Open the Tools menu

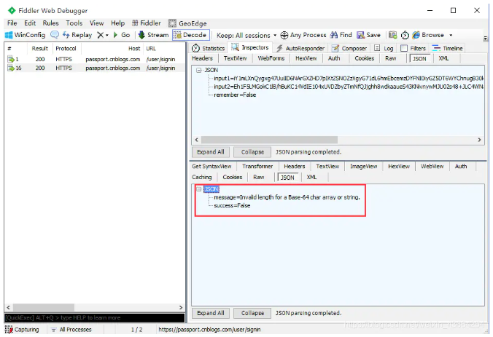(x=74, y=23)
